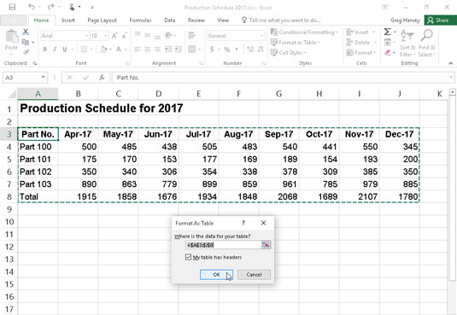Open the Page Layout tab
Image resolution: width=457 pixels, height=315 pixels.
click(102, 20)
